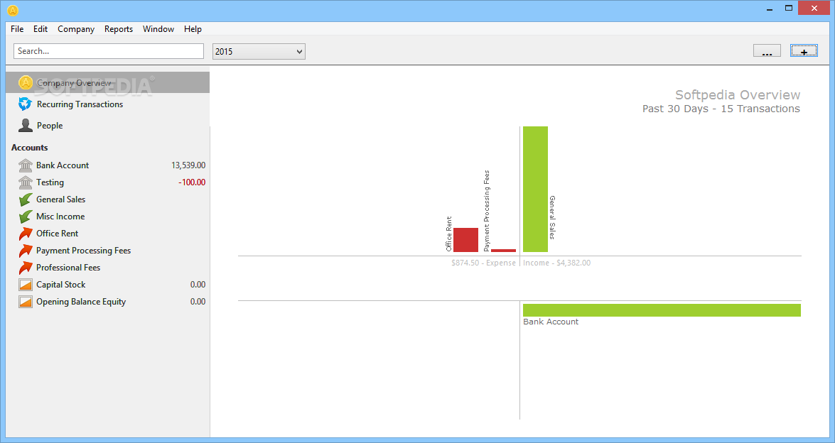Screen dimensions: 835x443
Task: Click into the Search field
Action: coord(109,51)
